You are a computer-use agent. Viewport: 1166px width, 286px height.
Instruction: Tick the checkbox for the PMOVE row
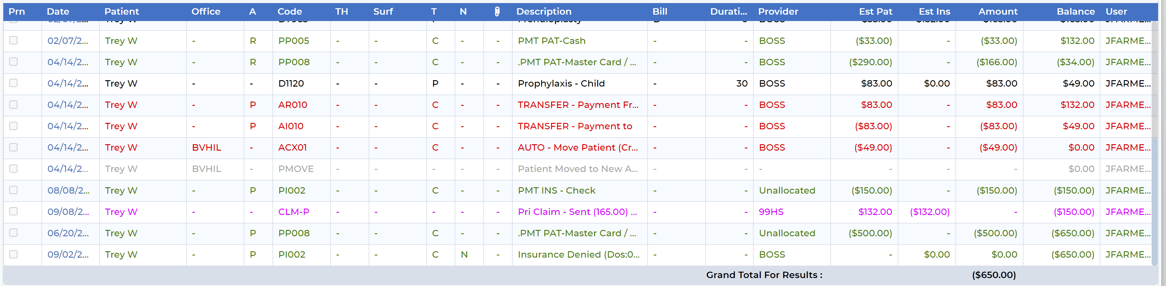pyautogui.click(x=13, y=169)
